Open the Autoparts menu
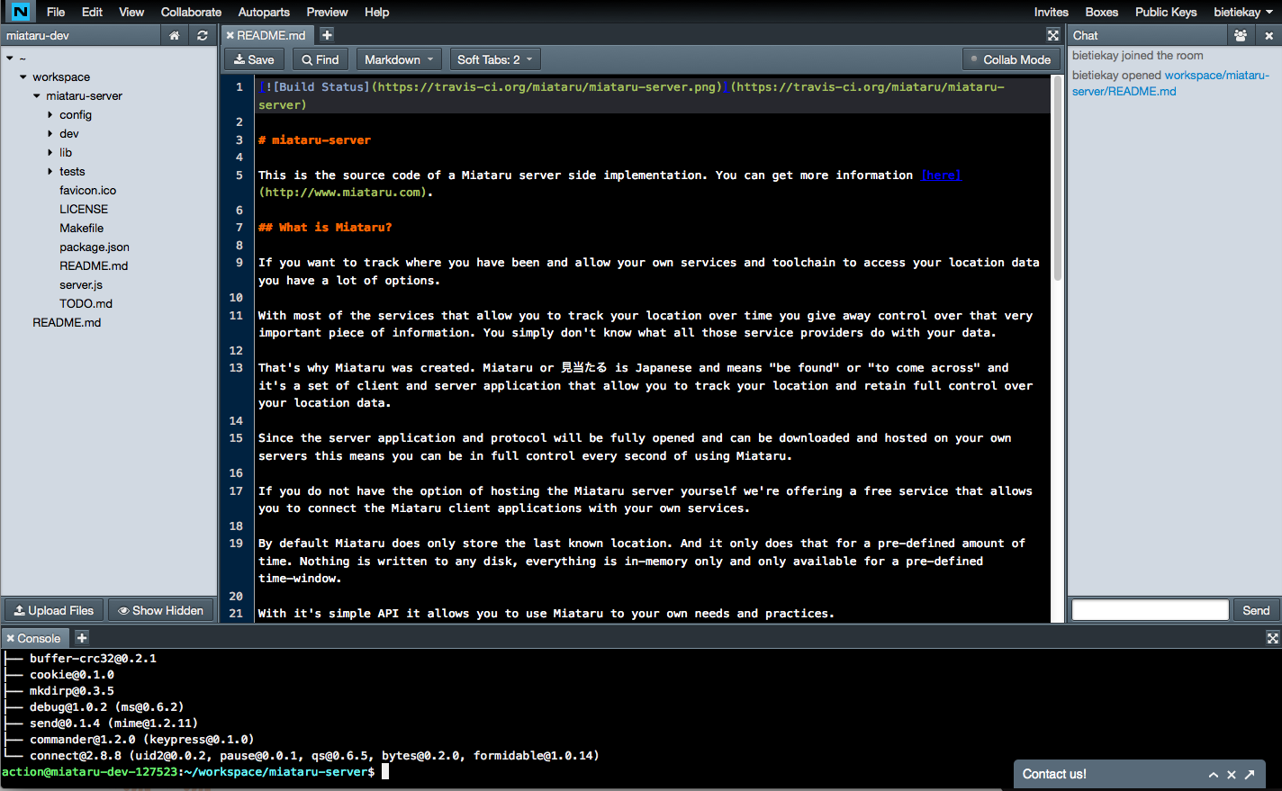 264,12
